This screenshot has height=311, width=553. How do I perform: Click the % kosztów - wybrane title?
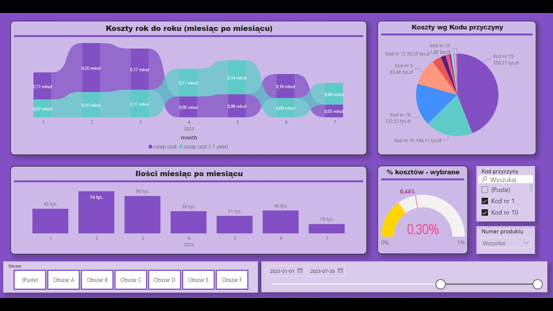coord(423,172)
